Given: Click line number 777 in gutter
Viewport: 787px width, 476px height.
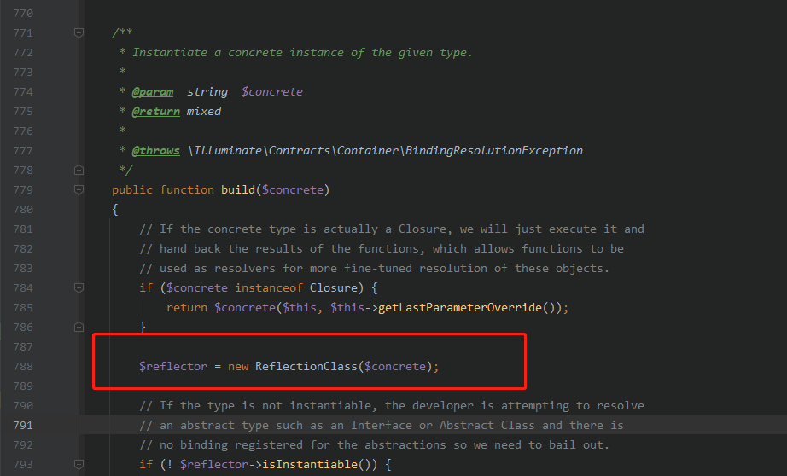Looking at the screenshot, I should (x=23, y=150).
